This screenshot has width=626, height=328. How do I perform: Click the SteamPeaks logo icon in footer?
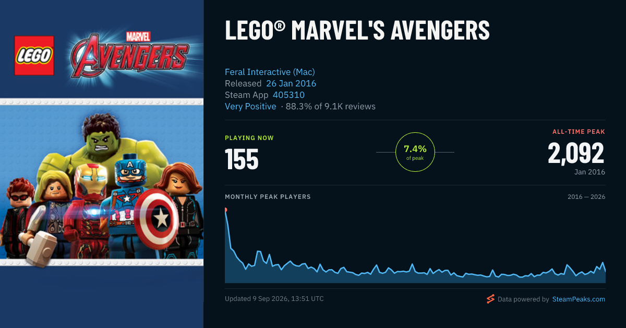coord(490,299)
